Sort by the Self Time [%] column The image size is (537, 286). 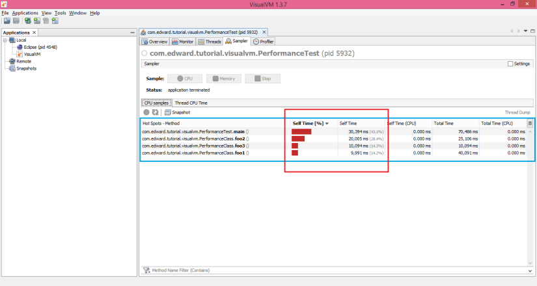coord(310,123)
